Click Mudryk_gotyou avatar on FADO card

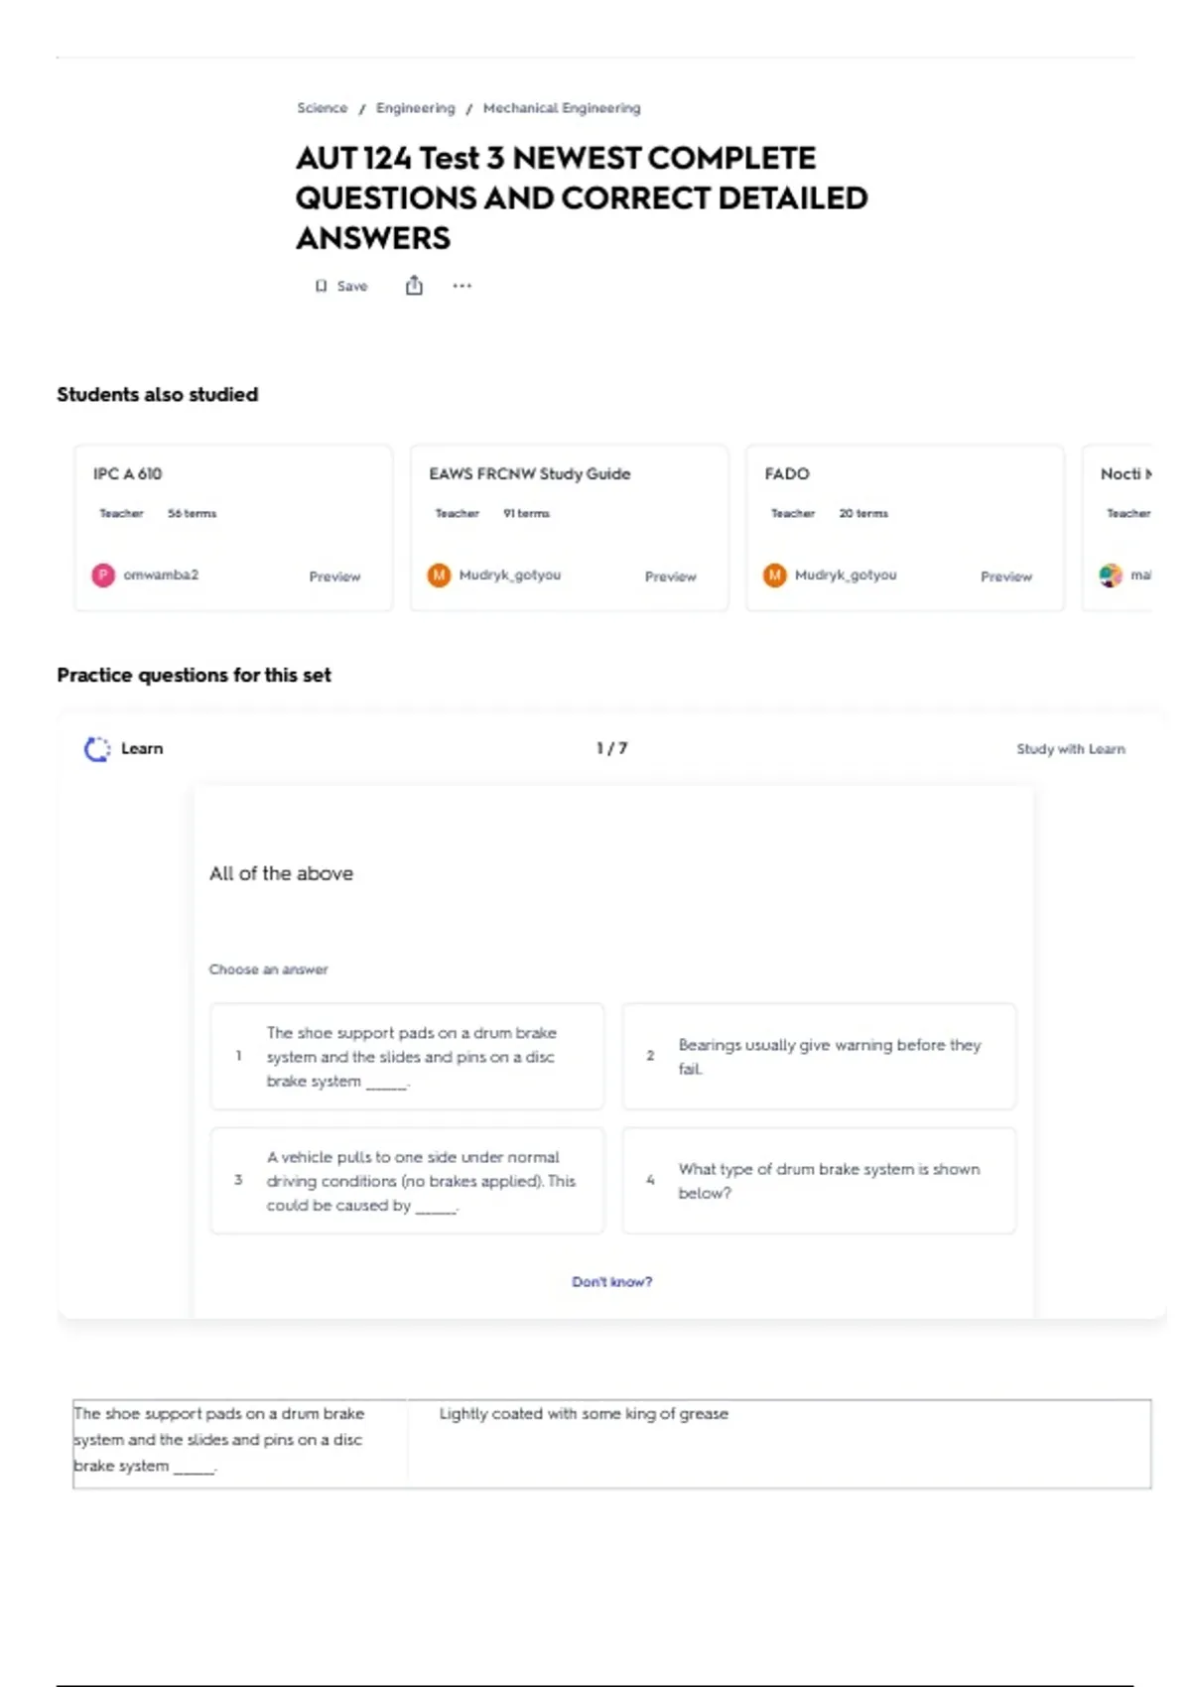point(775,576)
